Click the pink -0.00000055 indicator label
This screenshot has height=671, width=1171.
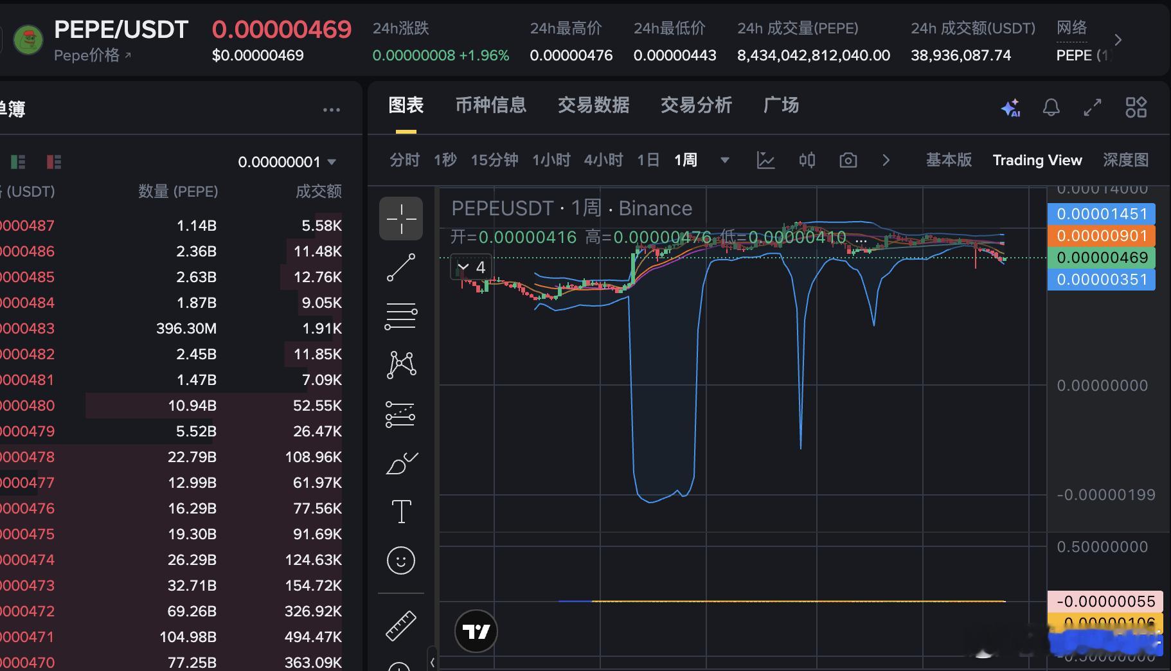coord(1105,602)
